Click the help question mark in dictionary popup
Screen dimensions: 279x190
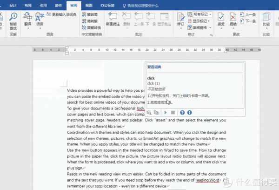[x=182, y=113]
